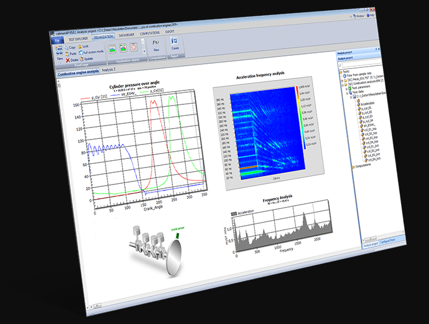Click the Lock panel icon
The width and height of the screenshot is (429, 324).
click(79, 46)
